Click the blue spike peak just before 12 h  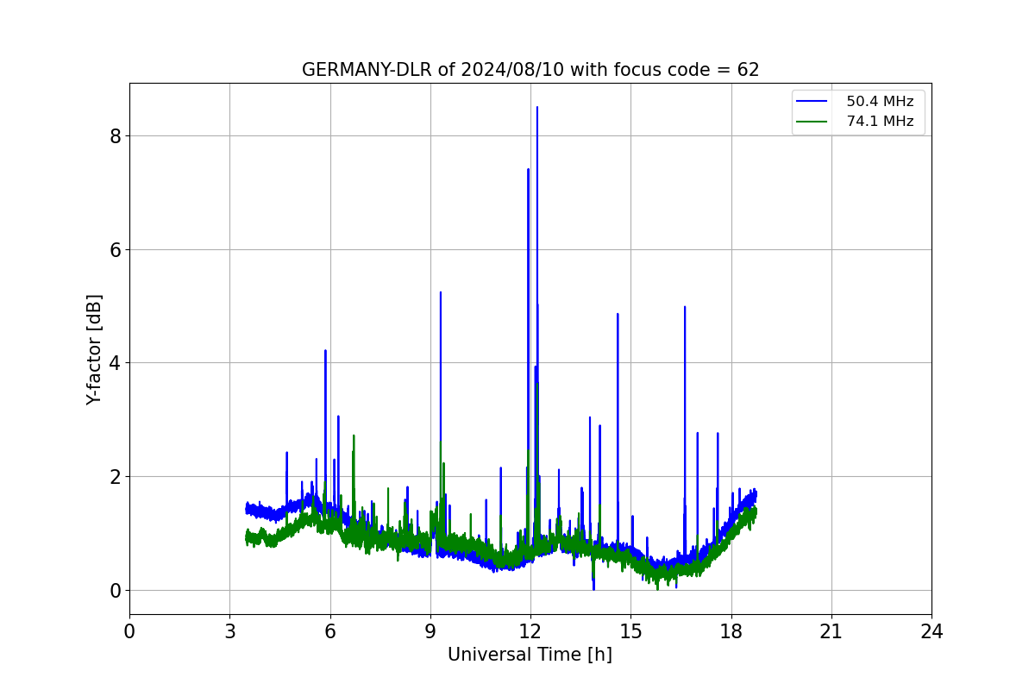pos(529,171)
